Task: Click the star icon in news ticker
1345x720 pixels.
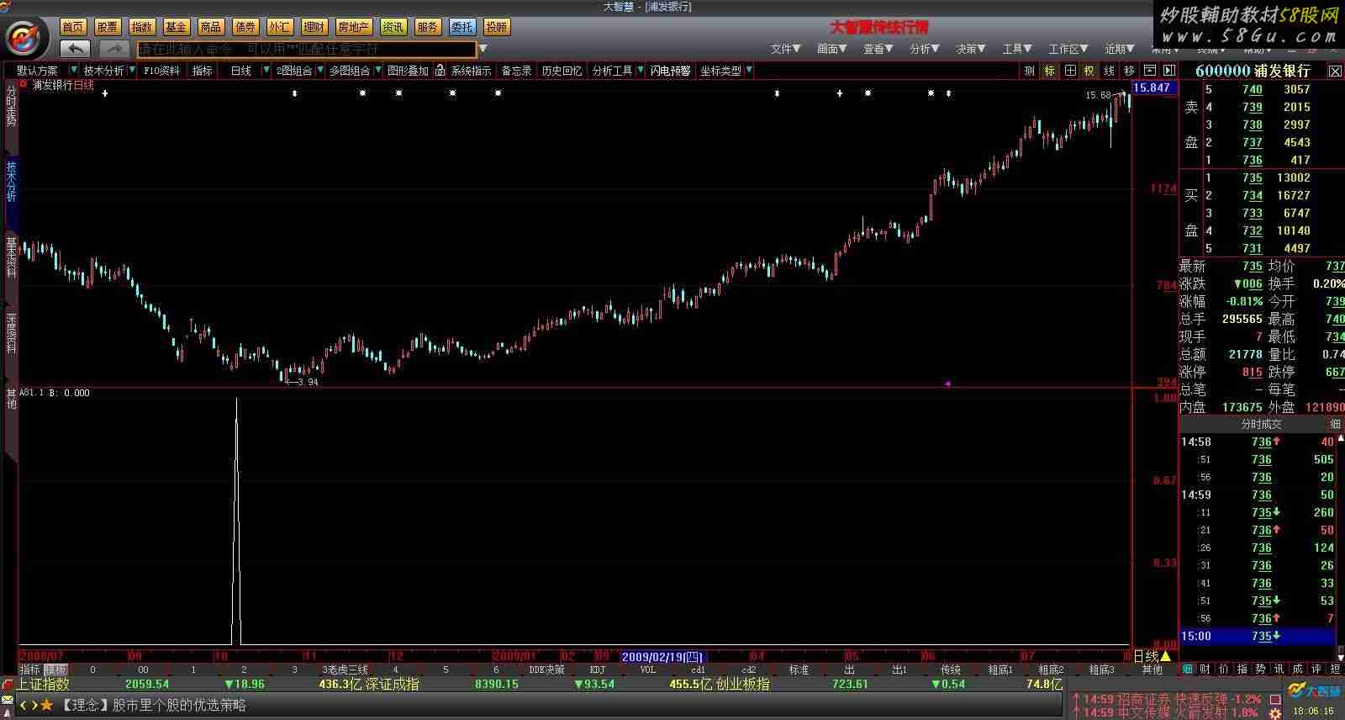Action: click(46, 705)
